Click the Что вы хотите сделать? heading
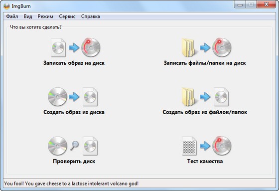The width and height of the screenshot is (279, 191). [x=35, y=27]
